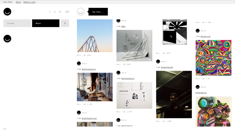Open the abstract artwork under @rhardgrave
Viewport: 235px width, 130px height.
(x=213, y=112)
